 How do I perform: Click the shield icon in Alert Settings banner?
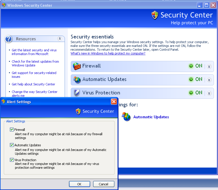78,111
